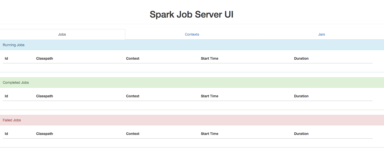Image resolution: width=384 pixels, height=159 pixels.
Task: Sort Completed Jobs by Start Time column
Action: click(209, 96)
